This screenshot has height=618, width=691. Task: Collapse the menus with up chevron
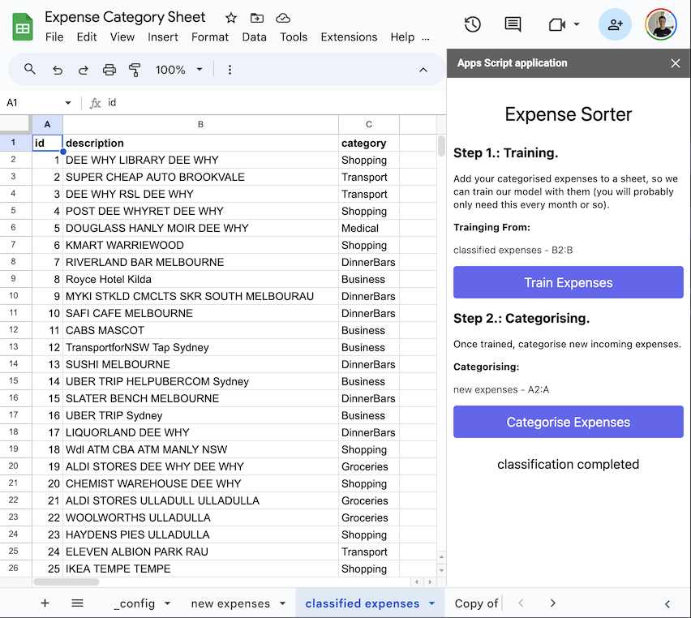click(x=423, y=70)
